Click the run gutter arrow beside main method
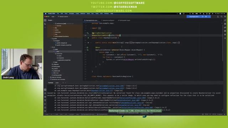This screenshot has height=128, width=228. click(x=88, y=43)
